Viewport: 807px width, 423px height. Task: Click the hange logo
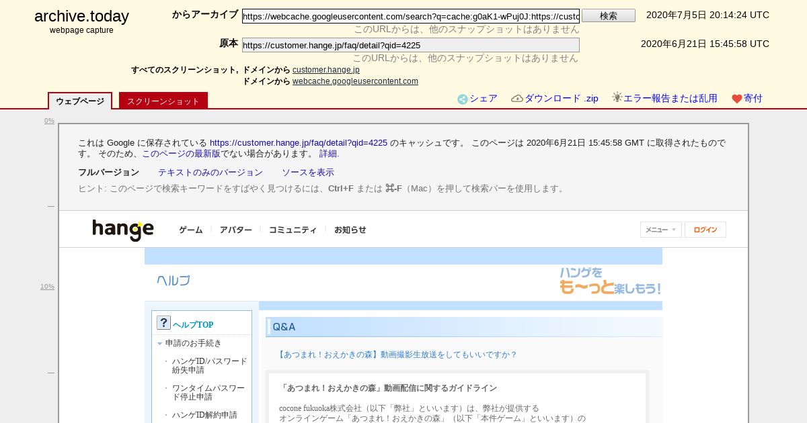pos(123,230)
